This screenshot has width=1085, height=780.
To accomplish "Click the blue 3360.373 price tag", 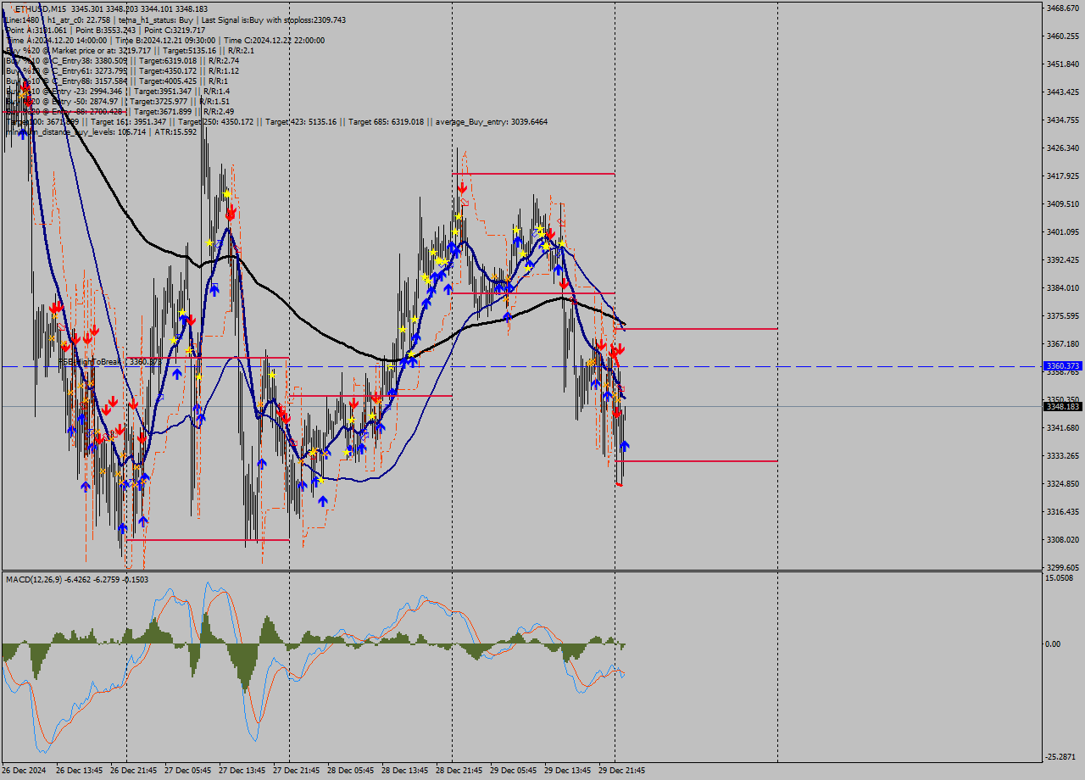I will tap(1063, 366).
